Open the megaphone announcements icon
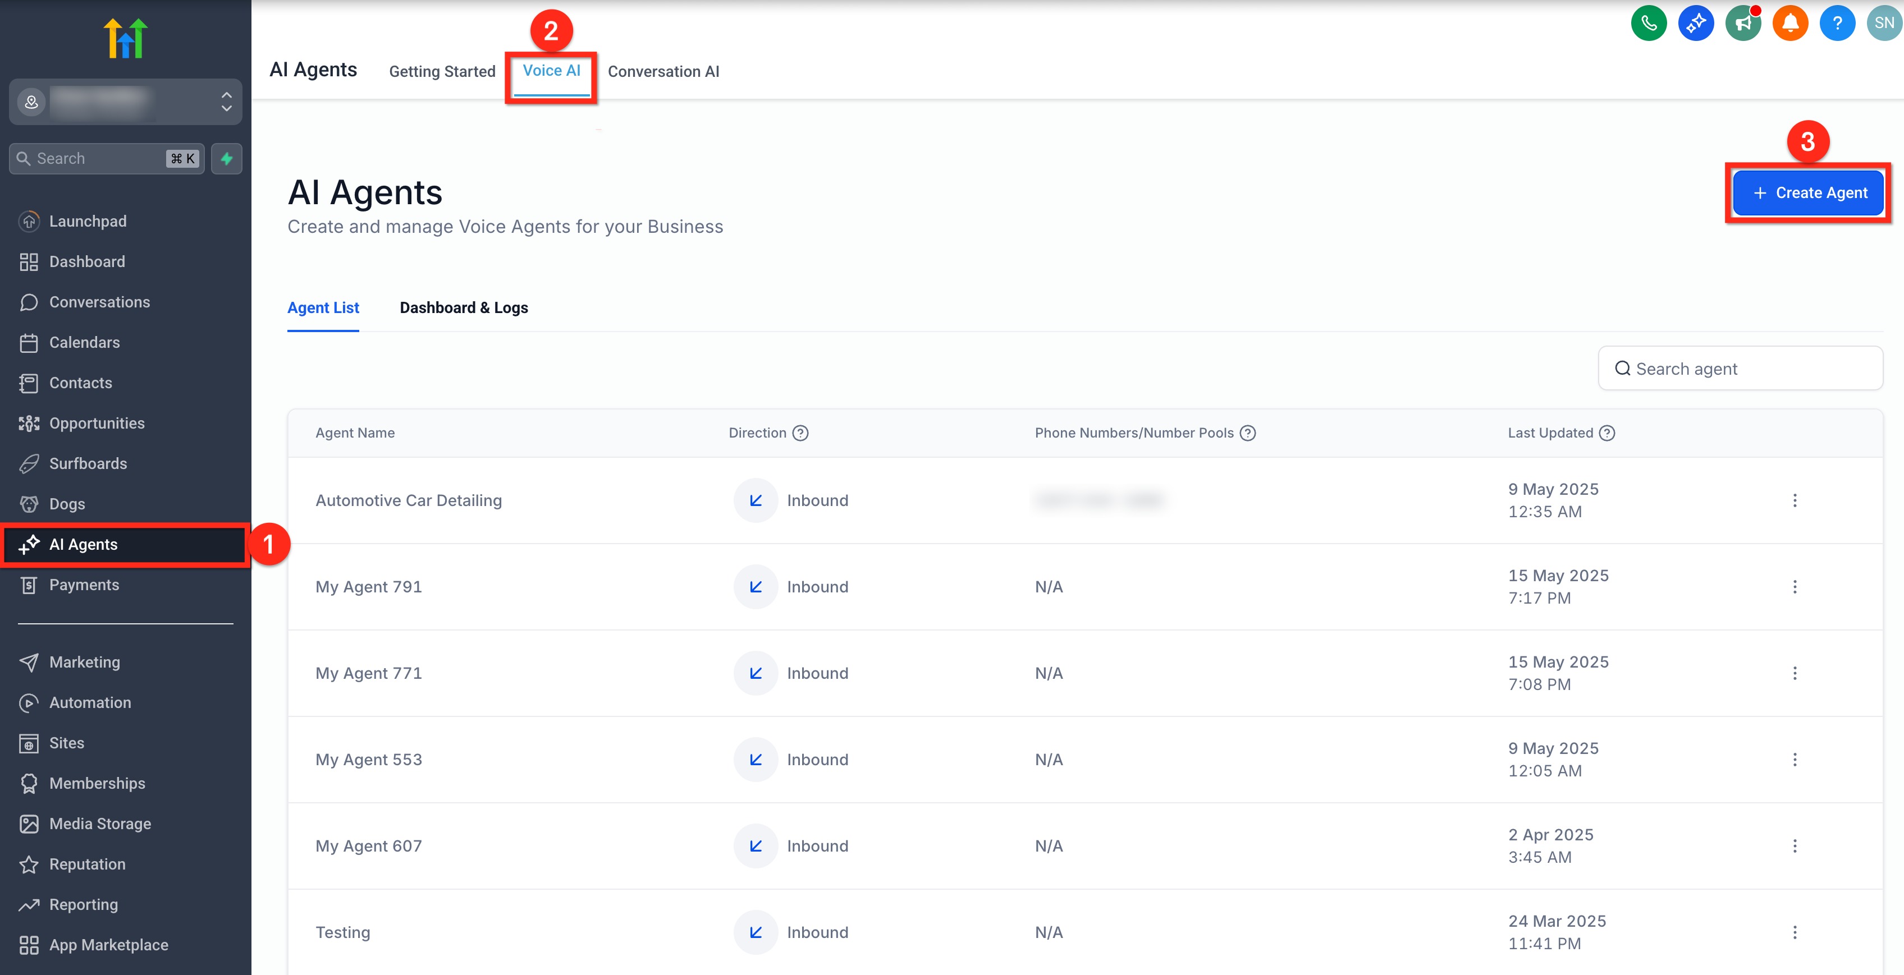Viewport: 1904px width, 975px height. pyautogui.click(x=1743, y=23)
